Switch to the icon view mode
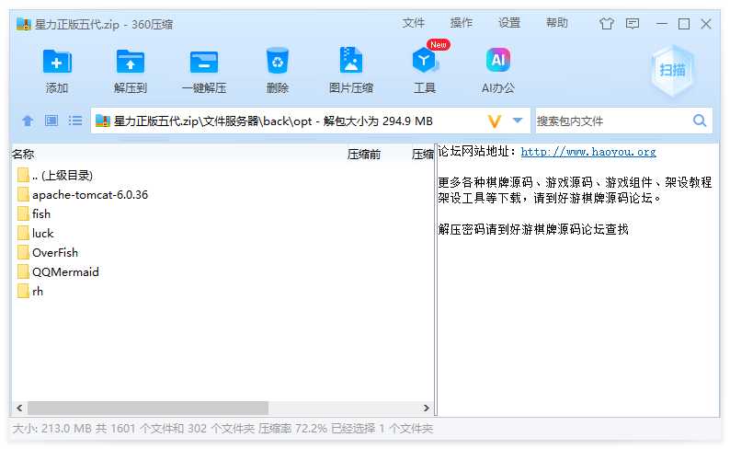The height and width of the screenshot is (449, 730). (51, 121)
